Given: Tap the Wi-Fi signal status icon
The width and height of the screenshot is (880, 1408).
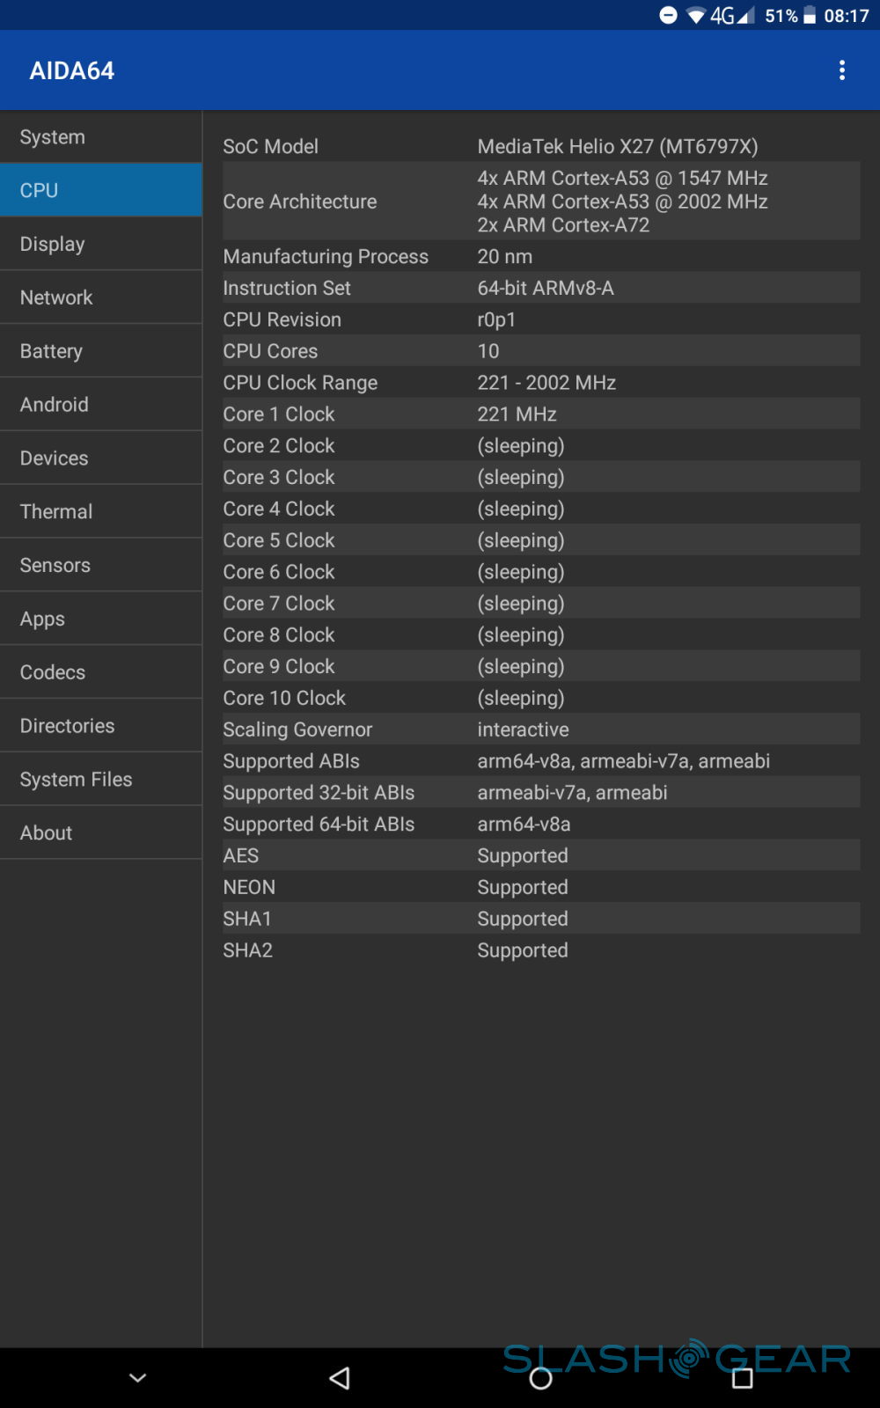Looking at the screenshot, I should pos(696,16).
